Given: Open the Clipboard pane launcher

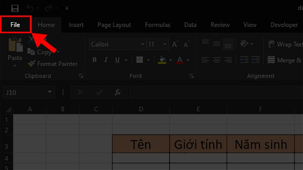Looking at the screenshot, I should tap(81, 76).
